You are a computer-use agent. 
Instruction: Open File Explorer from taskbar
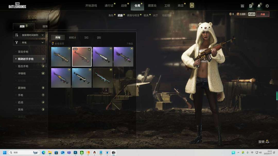click(50, 152)
